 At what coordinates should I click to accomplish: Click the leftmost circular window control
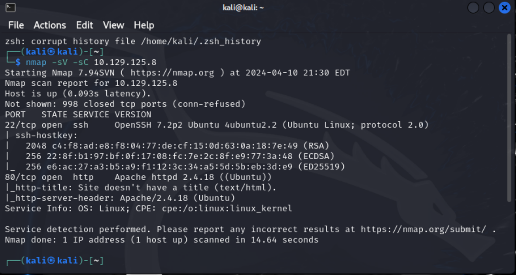(473, 7)
